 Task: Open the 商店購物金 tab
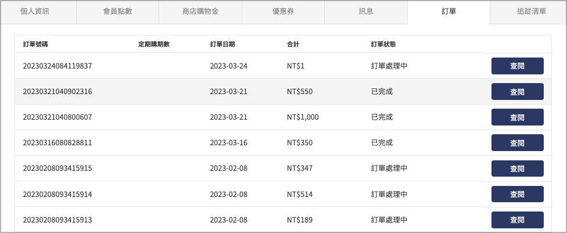pos(200,12)
